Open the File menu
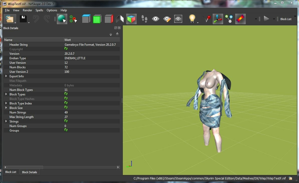The image size is (299, 183). [7, 10]
